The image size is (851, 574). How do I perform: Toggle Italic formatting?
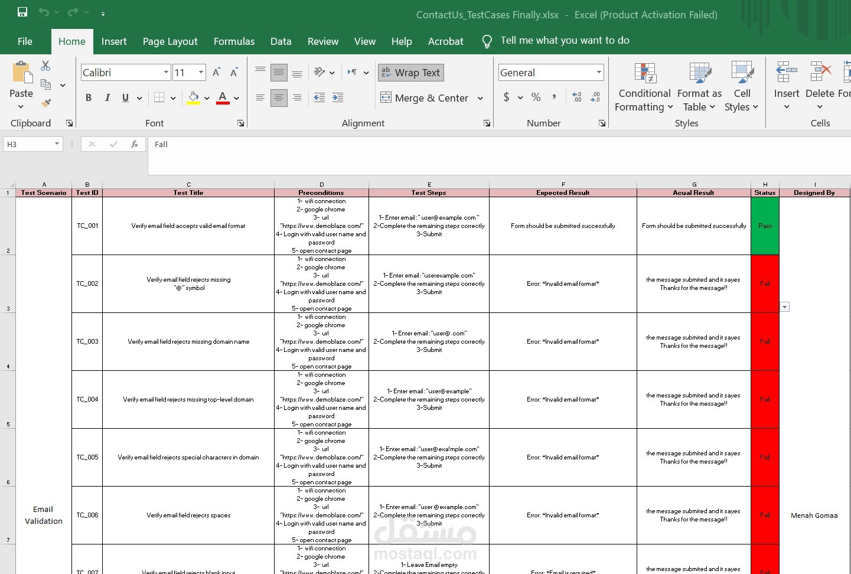click(x=107, y=97)
